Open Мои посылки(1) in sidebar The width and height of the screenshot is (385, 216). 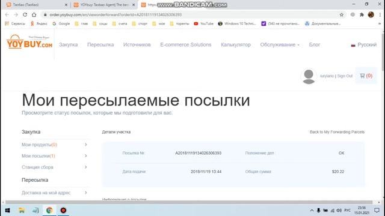38,156
